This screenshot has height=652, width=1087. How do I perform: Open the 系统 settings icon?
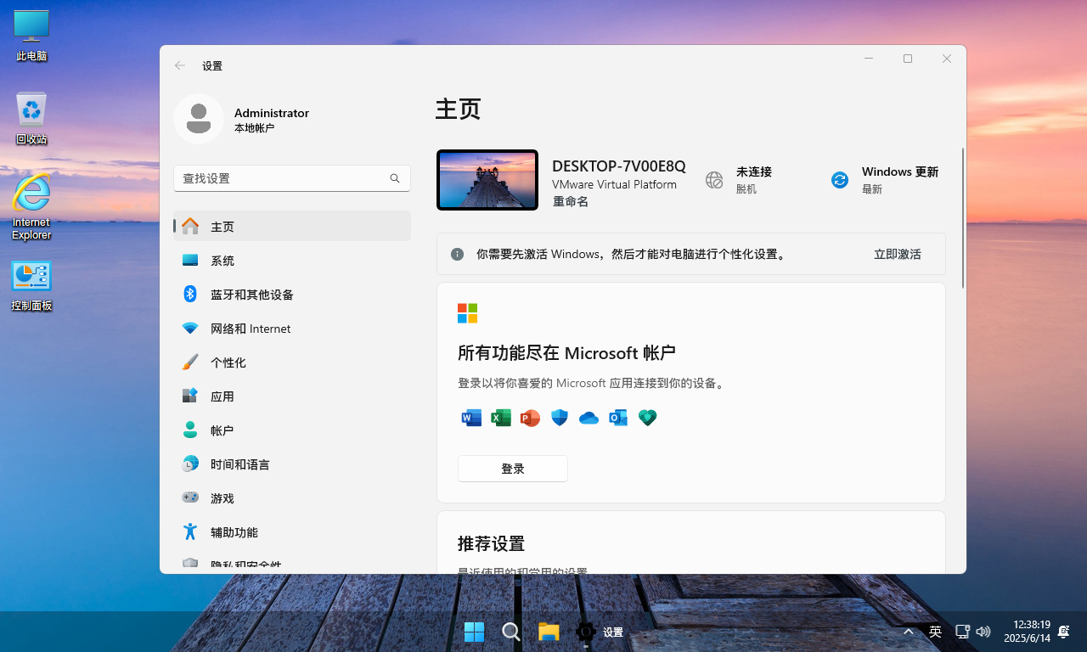click(190, 261)
